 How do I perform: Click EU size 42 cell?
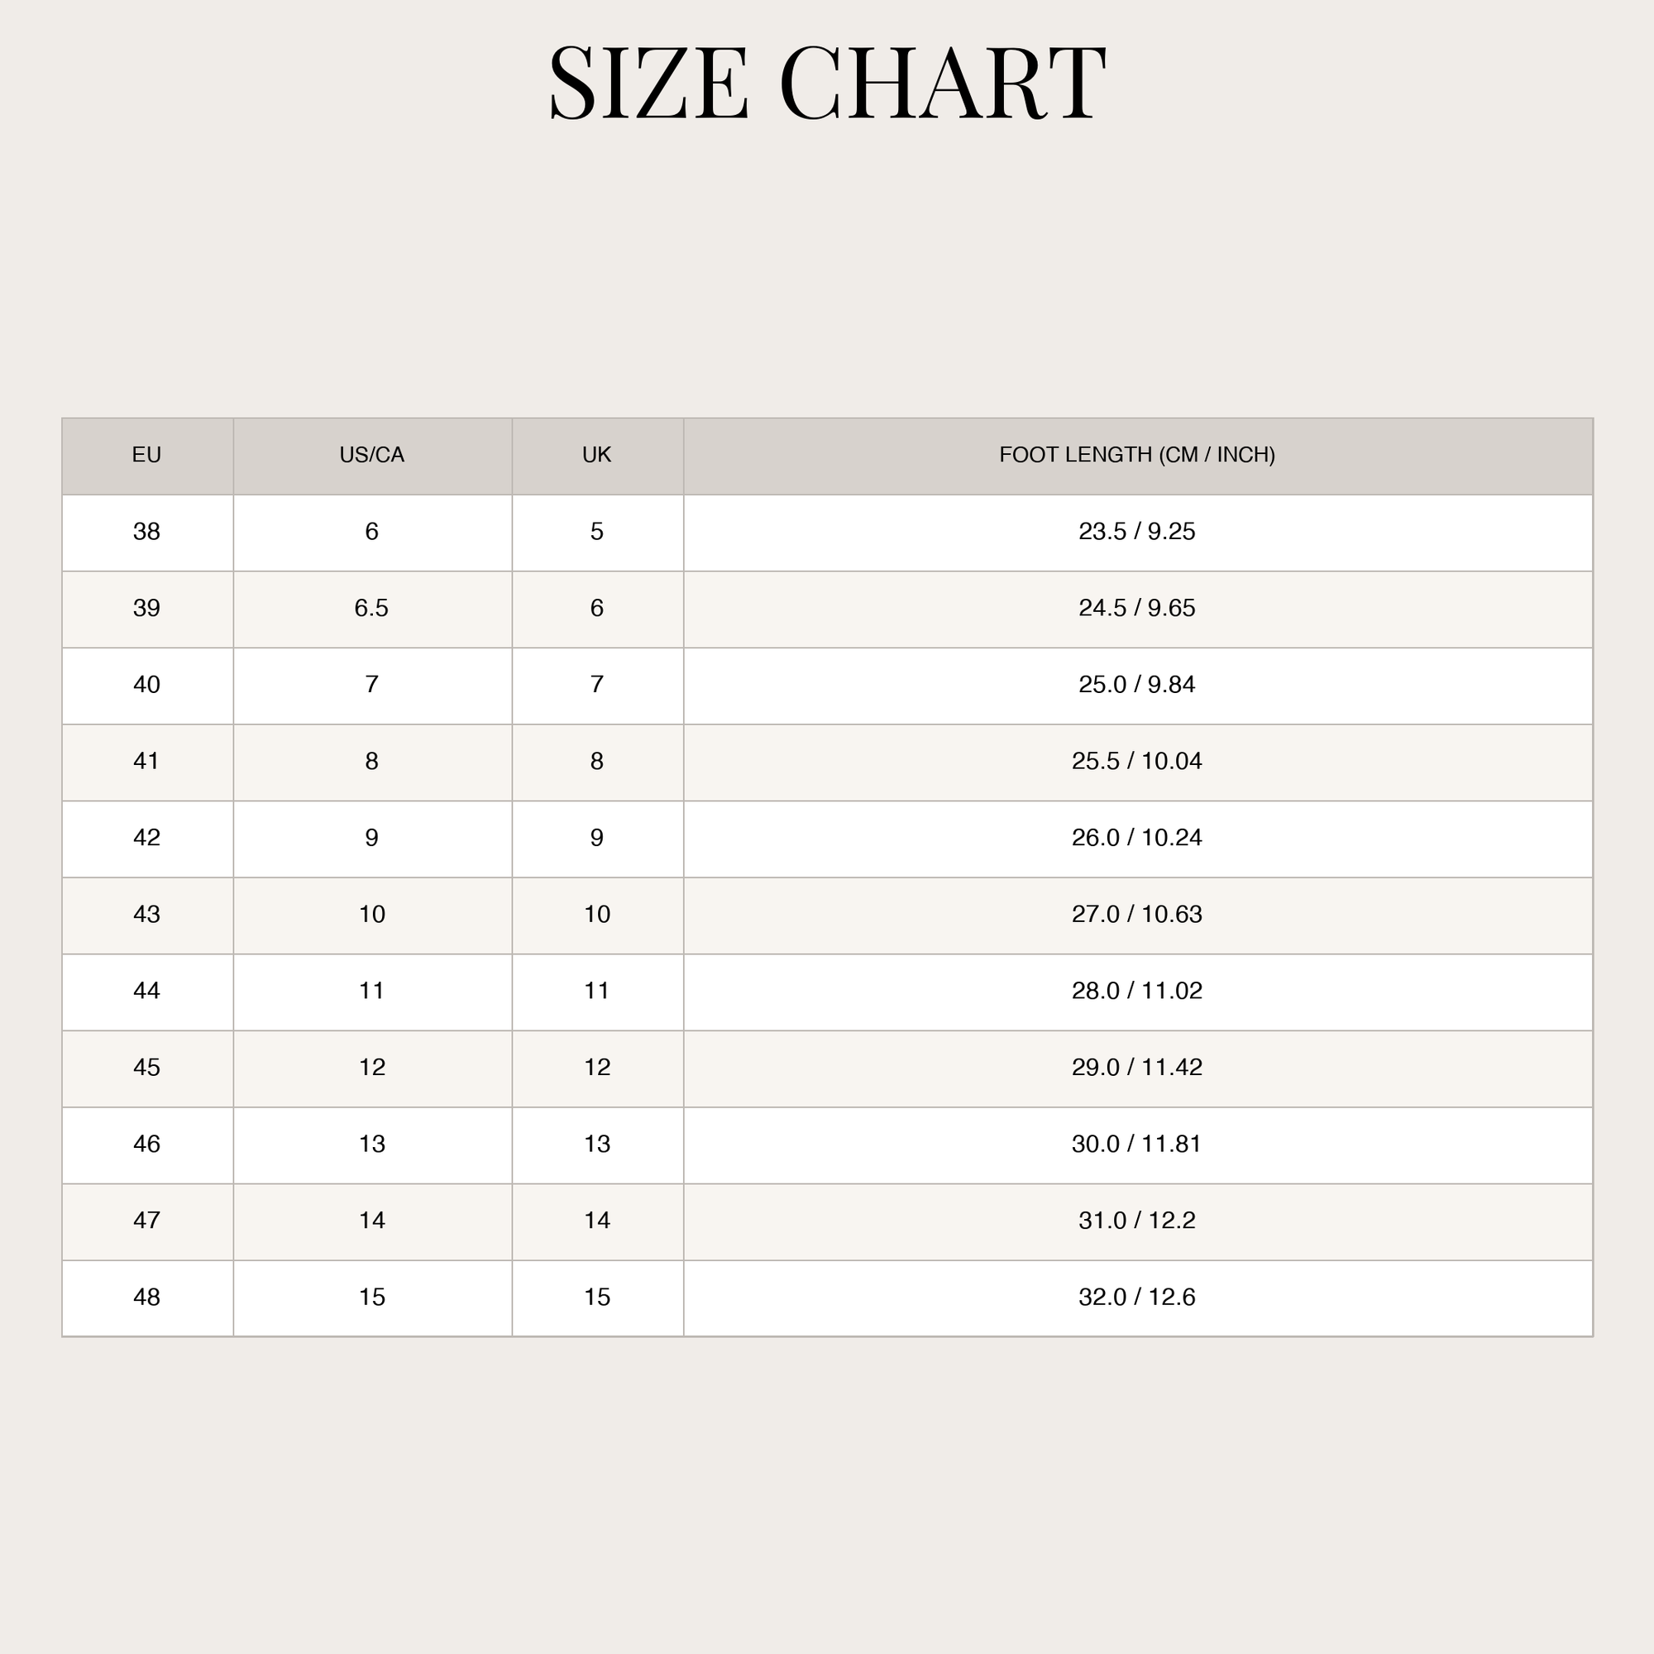(x=147, y=839)
